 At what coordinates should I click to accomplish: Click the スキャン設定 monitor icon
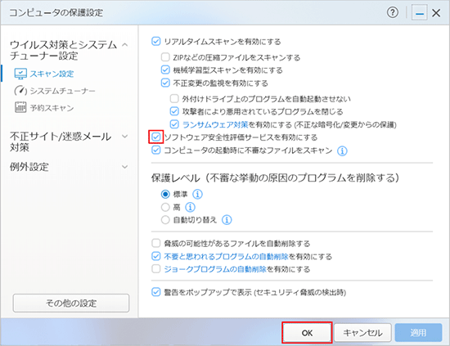pyautogui.click(x=20, y=74)
